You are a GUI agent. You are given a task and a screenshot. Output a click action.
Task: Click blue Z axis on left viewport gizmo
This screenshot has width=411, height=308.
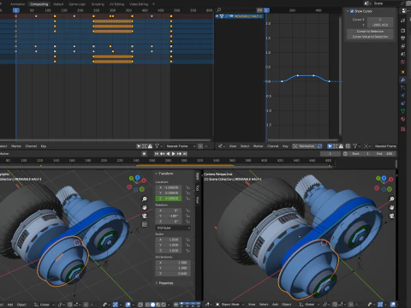tap(137, 177)
